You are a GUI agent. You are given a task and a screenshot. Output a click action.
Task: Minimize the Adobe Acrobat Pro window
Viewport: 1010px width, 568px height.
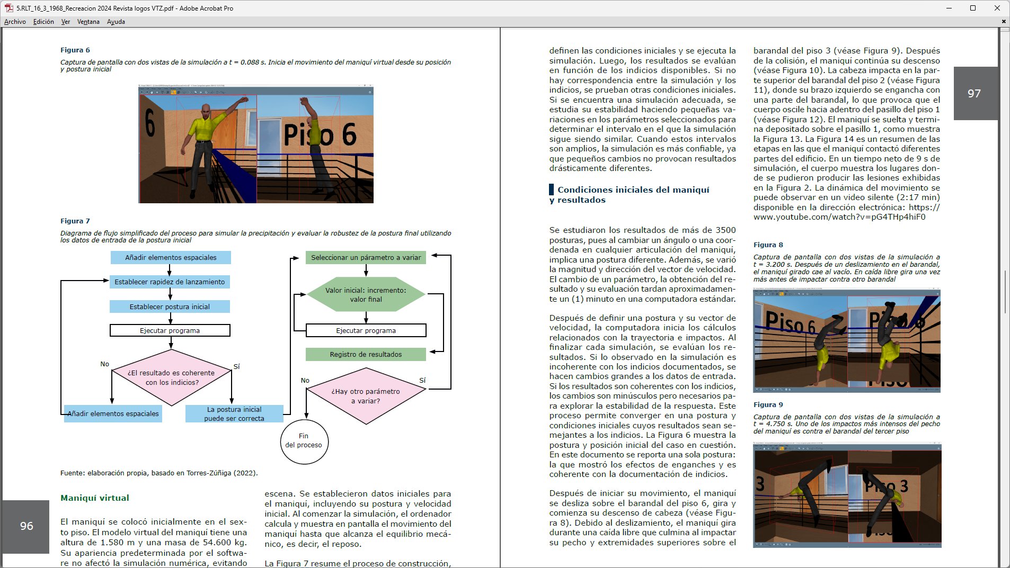(x=949, y=8)
